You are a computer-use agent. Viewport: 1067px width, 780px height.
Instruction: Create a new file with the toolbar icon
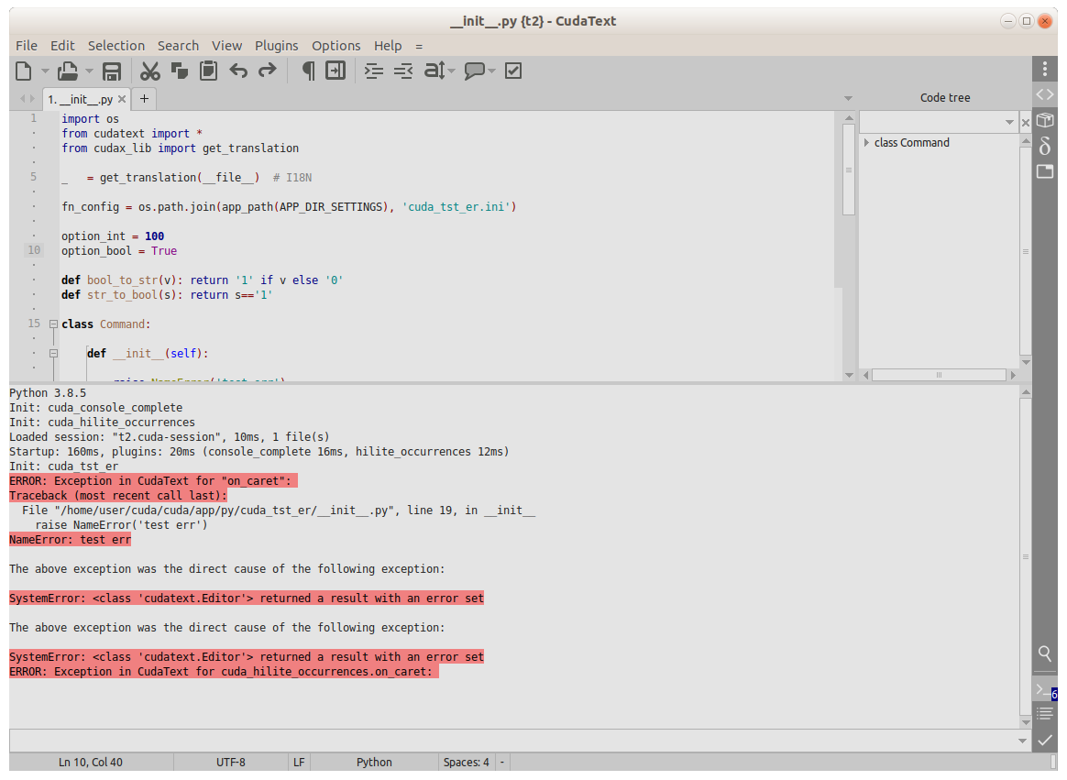coord(24,71)
